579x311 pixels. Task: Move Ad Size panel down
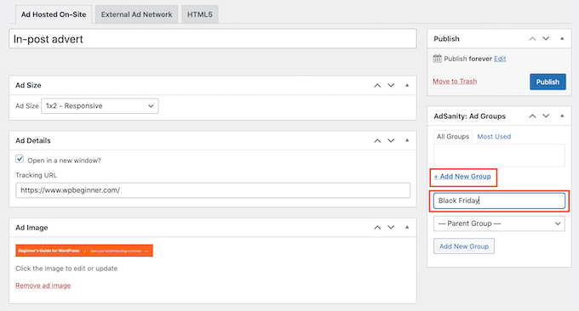coord(391,85)
